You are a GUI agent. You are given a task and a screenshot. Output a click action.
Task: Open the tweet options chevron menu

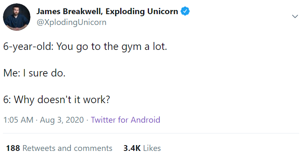click(295, 16)
